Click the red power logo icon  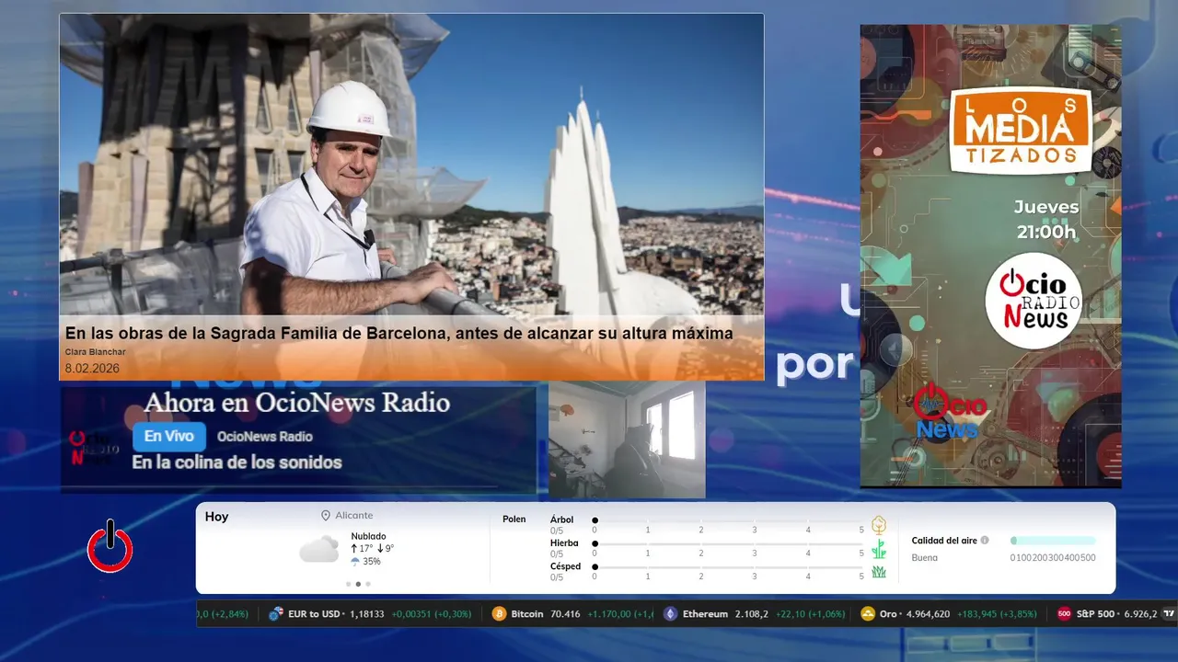(110, 546)
